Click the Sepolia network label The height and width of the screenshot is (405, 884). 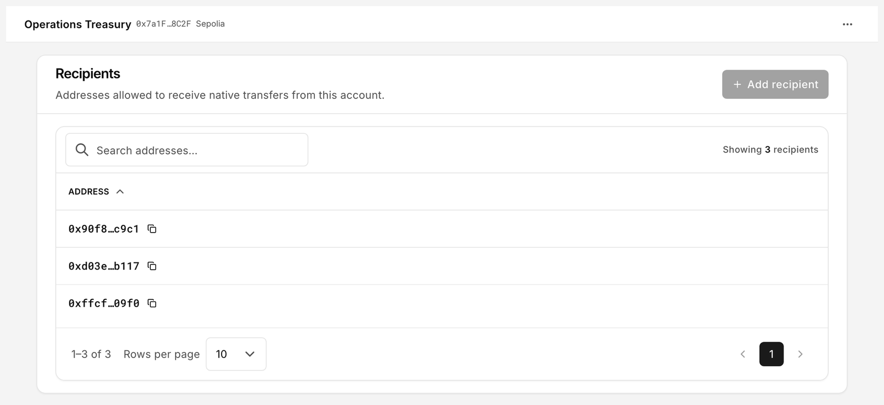211,24
